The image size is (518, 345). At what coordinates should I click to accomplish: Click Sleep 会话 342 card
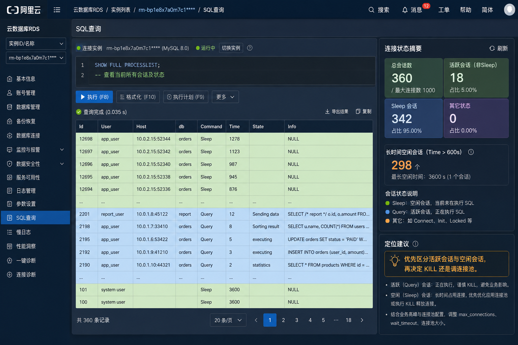tap(413, 118)
